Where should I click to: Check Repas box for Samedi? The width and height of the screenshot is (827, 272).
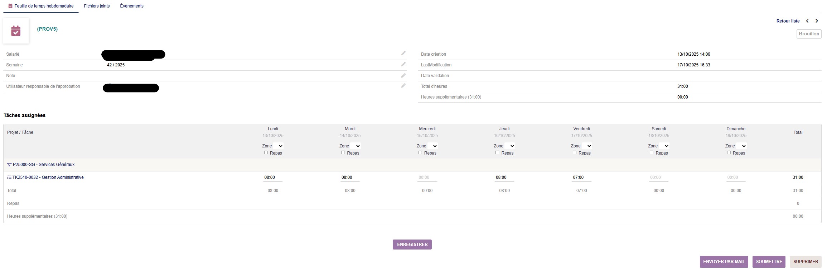pos(652,152)
